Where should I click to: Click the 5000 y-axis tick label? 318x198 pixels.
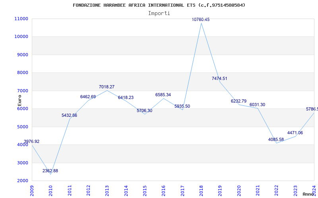tap(22, 127)
